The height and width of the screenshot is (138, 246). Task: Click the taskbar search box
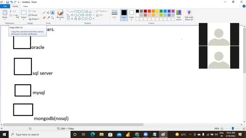pos(40,135)
